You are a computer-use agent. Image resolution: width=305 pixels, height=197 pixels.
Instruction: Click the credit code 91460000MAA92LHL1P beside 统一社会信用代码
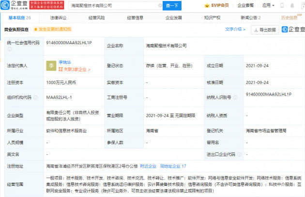69,43
